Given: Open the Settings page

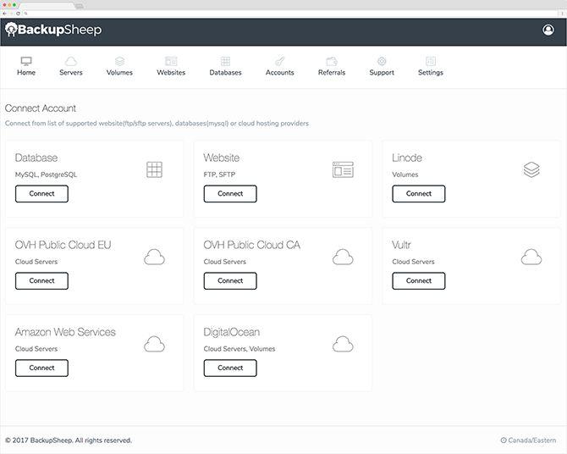Looking at the screenshot, I should tap(430, 66).
